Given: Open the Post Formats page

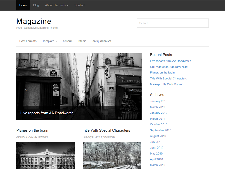Looking at the screenshot, I should pos(28,41).
